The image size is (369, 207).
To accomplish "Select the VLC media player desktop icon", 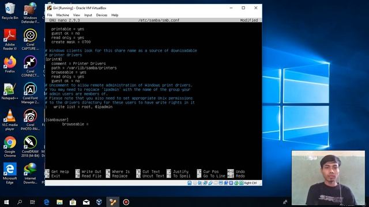I will 10,120.
